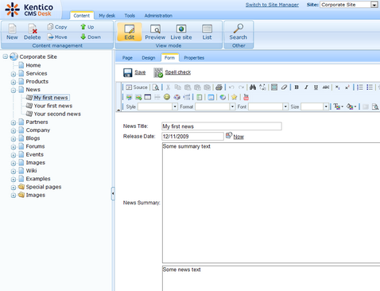Click the globe icon in editor toolbar
The height and width of the screenshot is (291, 380).
click(223, 97)
